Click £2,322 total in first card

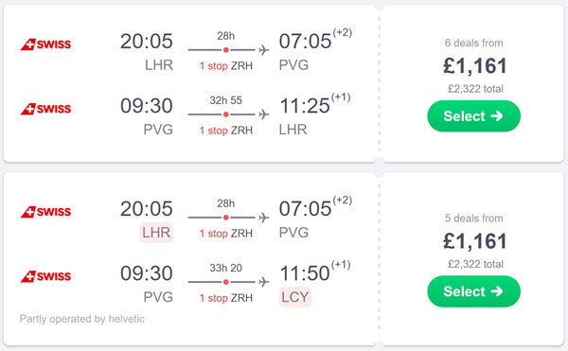pos(475,89)
